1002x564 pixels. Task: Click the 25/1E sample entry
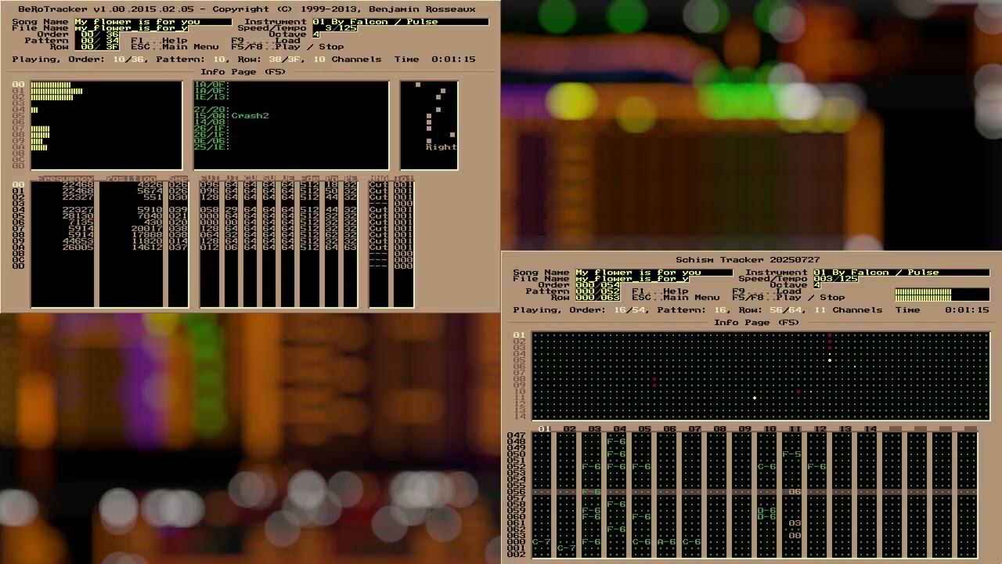pos(211,147)
